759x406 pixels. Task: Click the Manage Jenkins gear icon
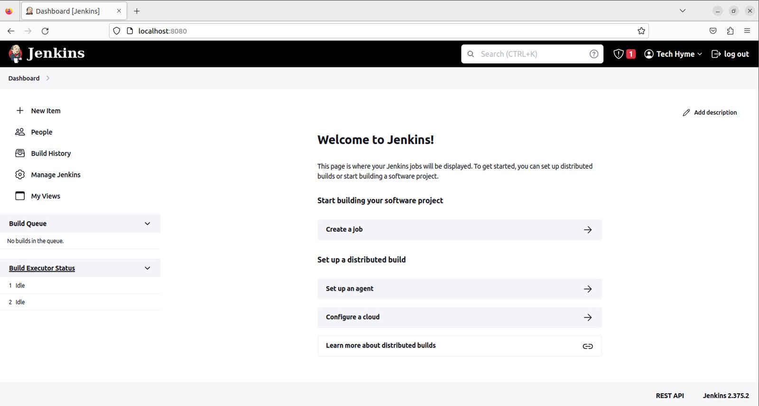pos(20,175)
